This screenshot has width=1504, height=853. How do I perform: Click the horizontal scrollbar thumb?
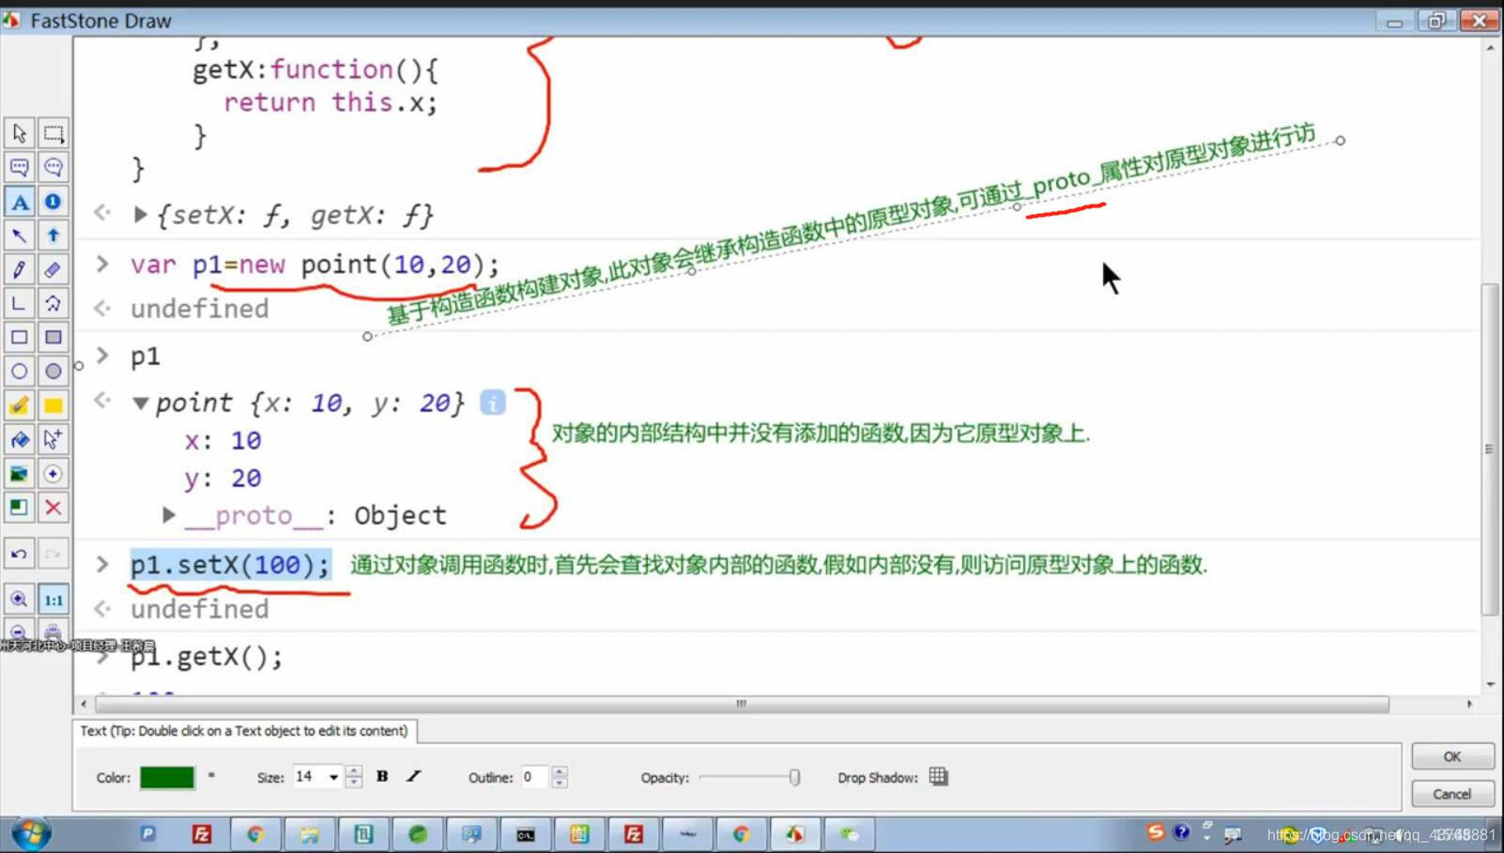pyautogui.click(x=742, y=704)
